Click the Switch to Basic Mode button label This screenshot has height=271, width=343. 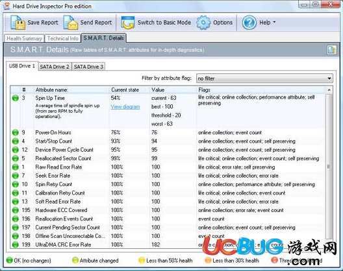[x=164, y=23]
